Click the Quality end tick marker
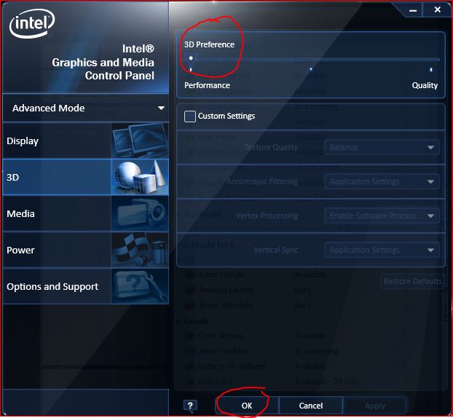The height and width of the screenshot is (418, 453). 431,70
